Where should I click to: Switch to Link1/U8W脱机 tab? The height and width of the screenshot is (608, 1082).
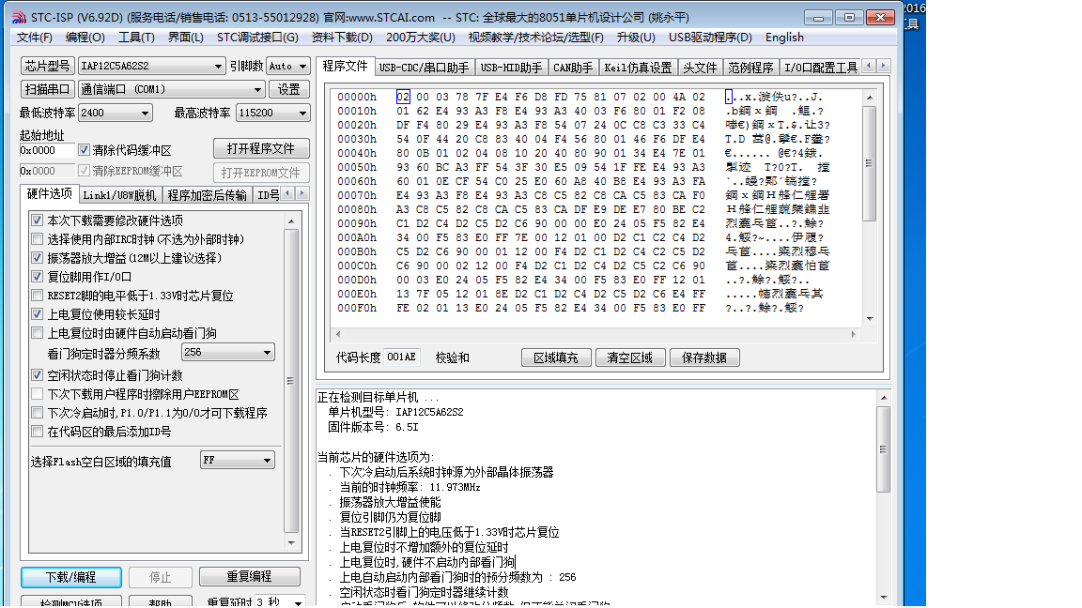[x=119, y=195]
